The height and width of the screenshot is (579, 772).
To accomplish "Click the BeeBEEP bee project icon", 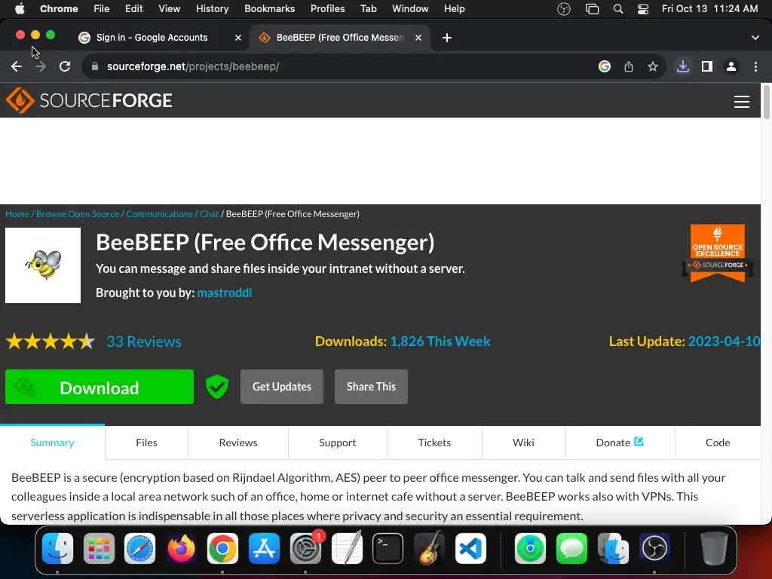I will point(43,265).
